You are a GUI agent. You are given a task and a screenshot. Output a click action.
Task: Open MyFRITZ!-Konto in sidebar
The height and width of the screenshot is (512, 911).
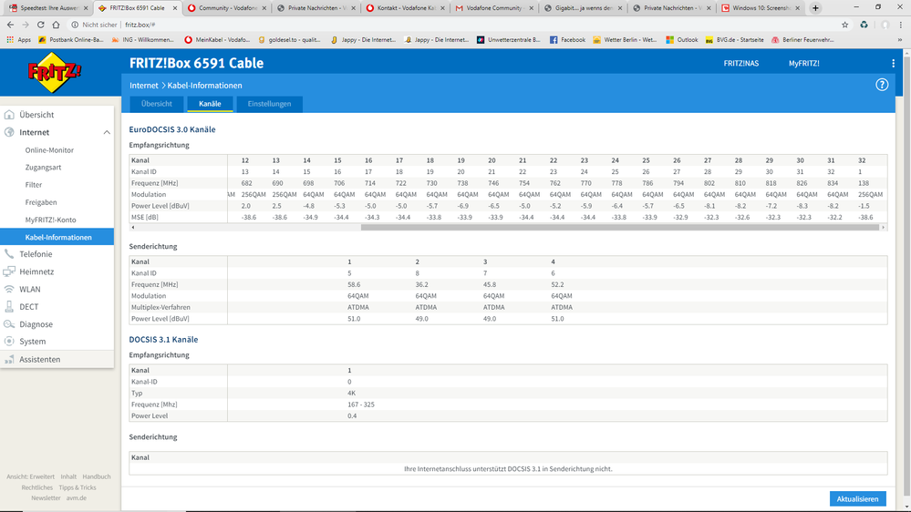50,220
